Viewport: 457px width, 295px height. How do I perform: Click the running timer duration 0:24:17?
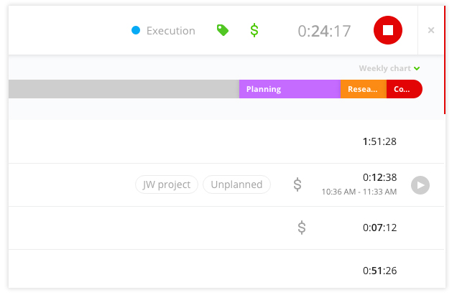pyautogui.click(x=324, y=31)
